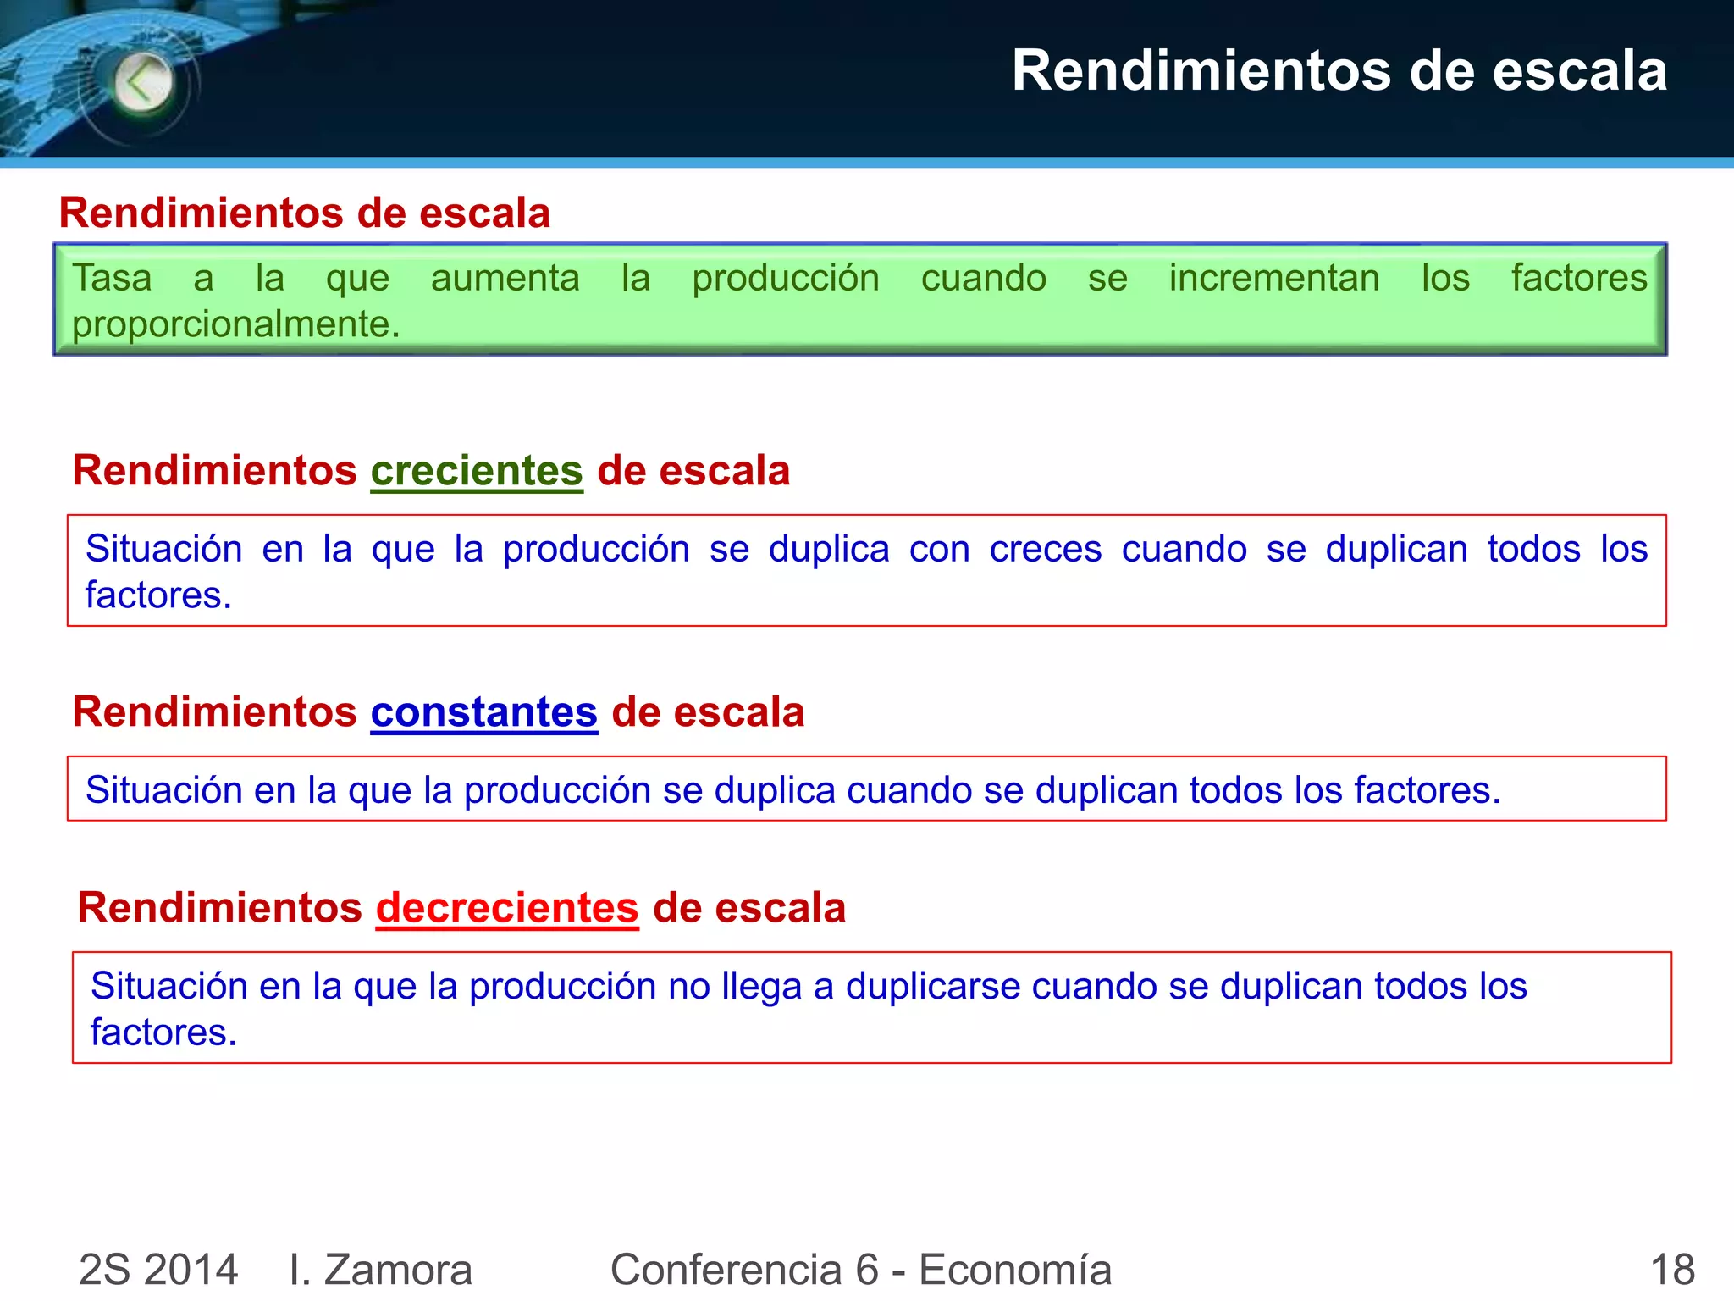Image resolution: width=1734 pixels, height=1301 pixels.
Task: Select the 'duplica con creces' definition box
Action: pos(866,571)
